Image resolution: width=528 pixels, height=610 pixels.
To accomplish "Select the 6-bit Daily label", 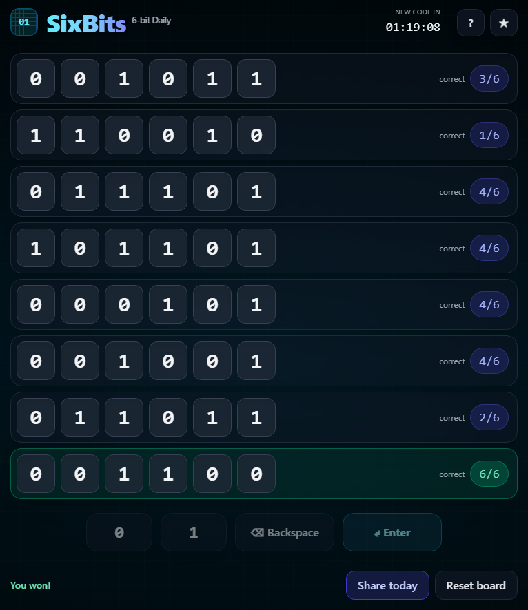I will pos(150,20).
